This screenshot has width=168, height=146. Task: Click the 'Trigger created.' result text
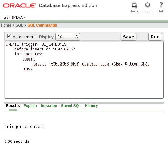[24, 127]
